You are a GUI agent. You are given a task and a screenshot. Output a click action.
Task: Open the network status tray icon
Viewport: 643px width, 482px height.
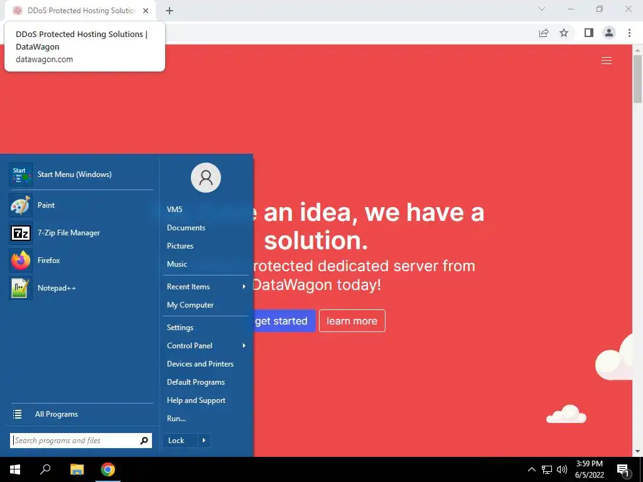click(x=547, y=469)
